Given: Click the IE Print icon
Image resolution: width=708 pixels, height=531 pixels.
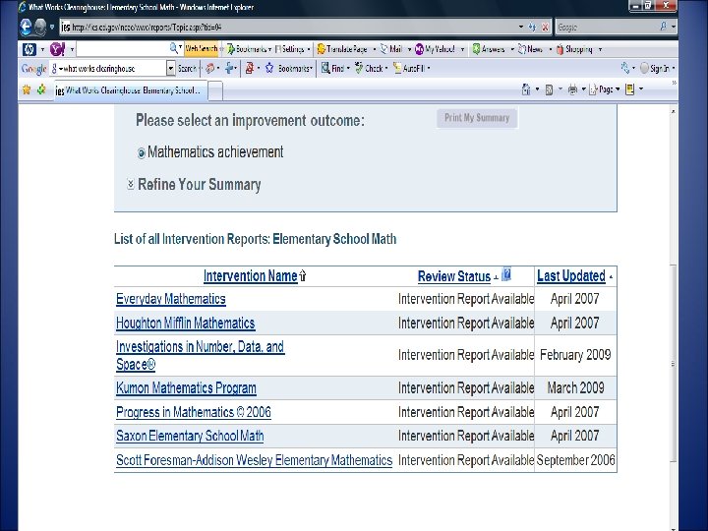Looking at the screenshot, I should 572,89.
